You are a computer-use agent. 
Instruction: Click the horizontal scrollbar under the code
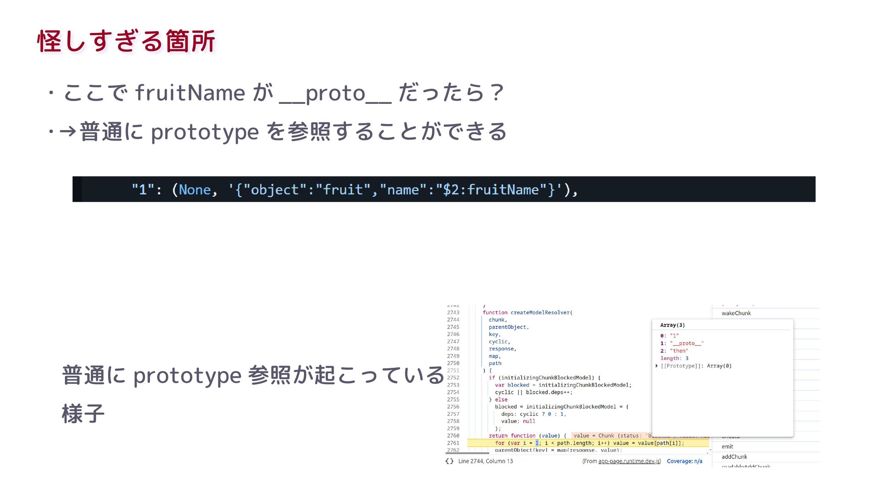(467, 453)
